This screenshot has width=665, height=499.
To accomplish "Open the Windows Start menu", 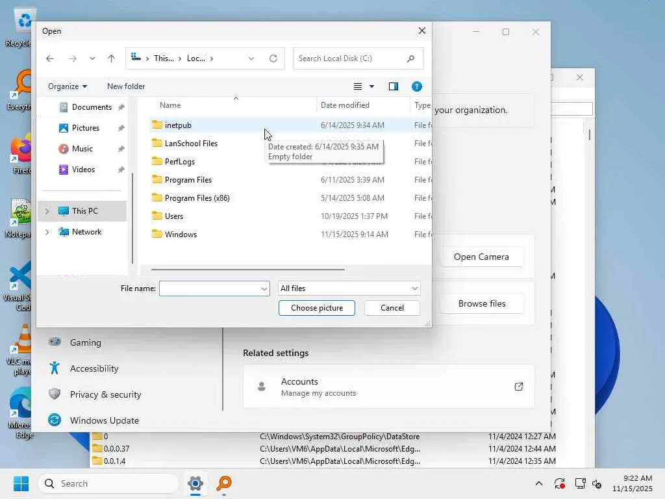I will [x=21, y=483].
